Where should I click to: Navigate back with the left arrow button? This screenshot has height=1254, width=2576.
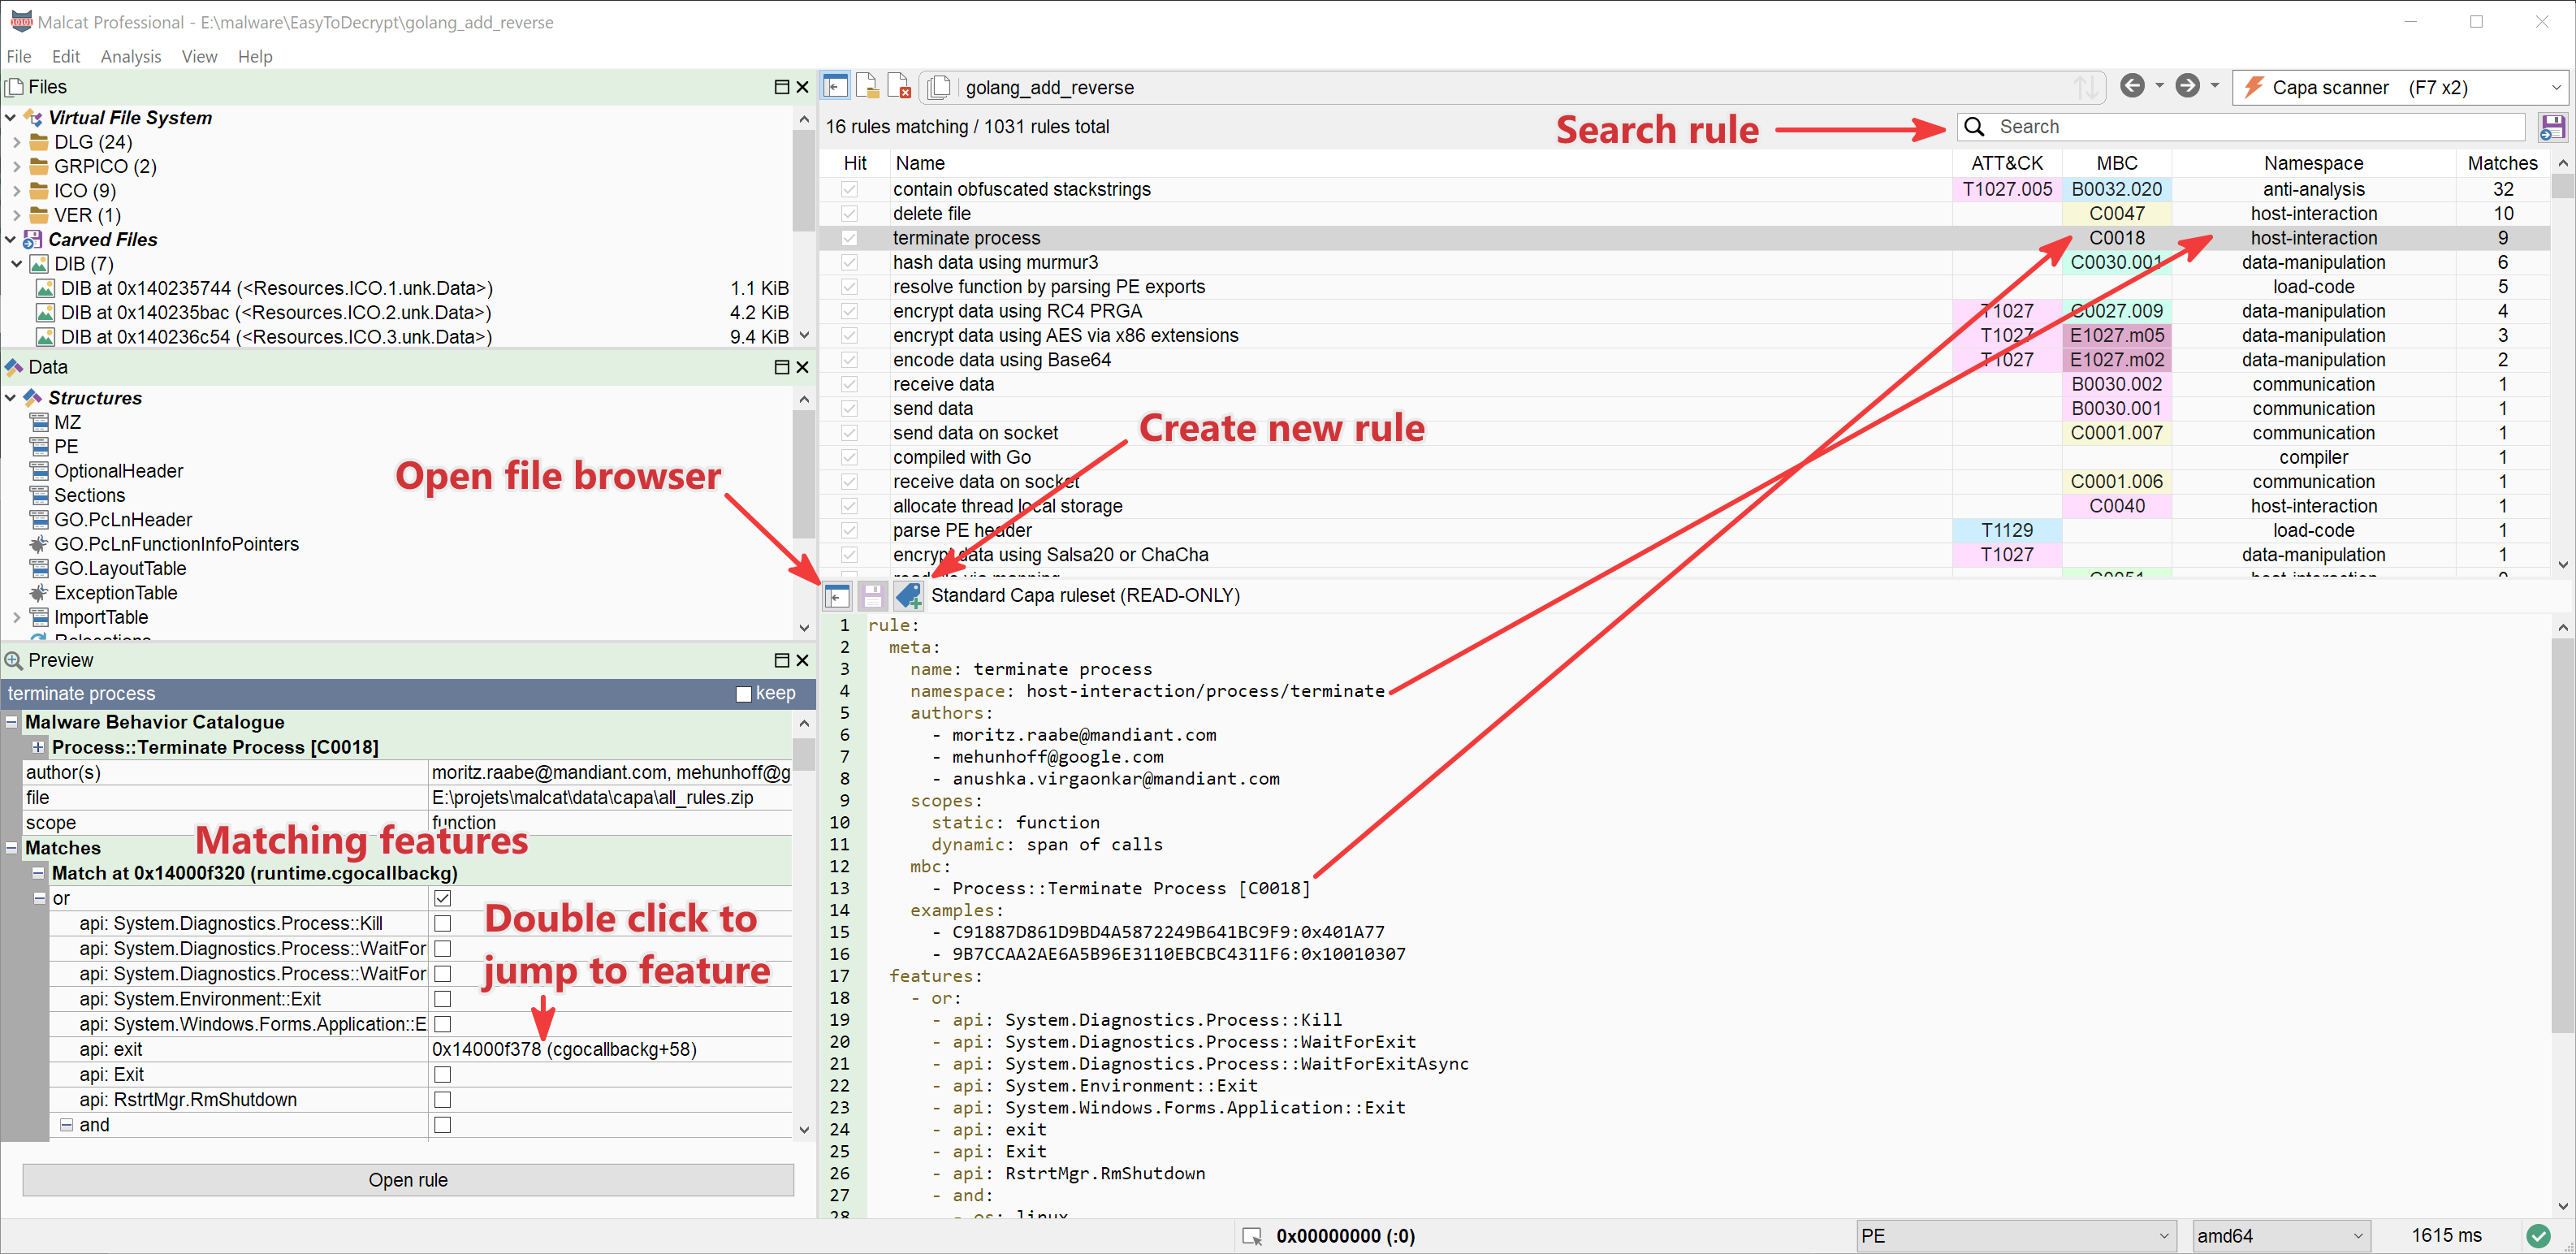pyautogui.click(x=2132, y=86)
